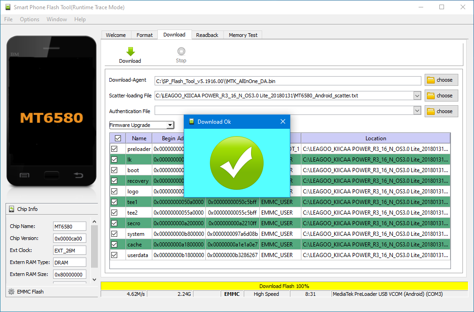
Task: Click the large green checkmark image
Action: click(237, 163)
